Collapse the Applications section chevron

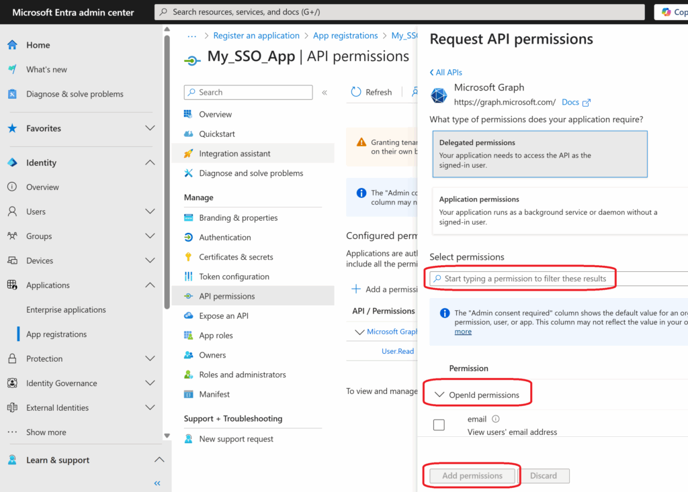tap(150, 285)
